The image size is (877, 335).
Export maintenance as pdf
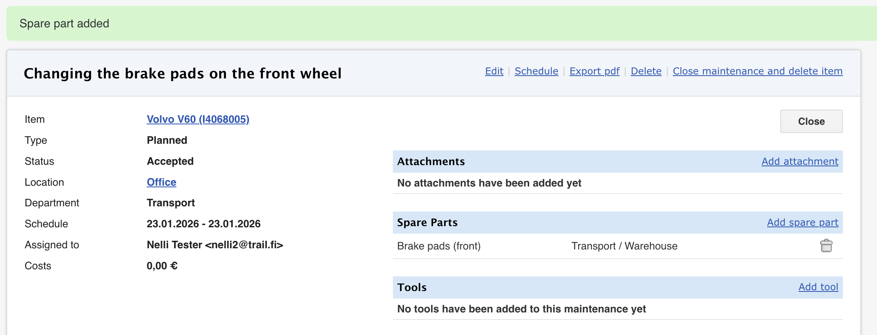(594, 71)
